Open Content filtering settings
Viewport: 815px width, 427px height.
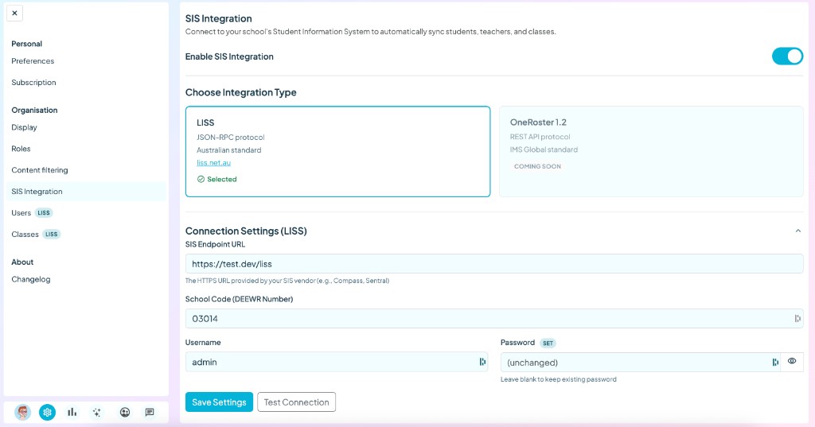click(40, 170)
